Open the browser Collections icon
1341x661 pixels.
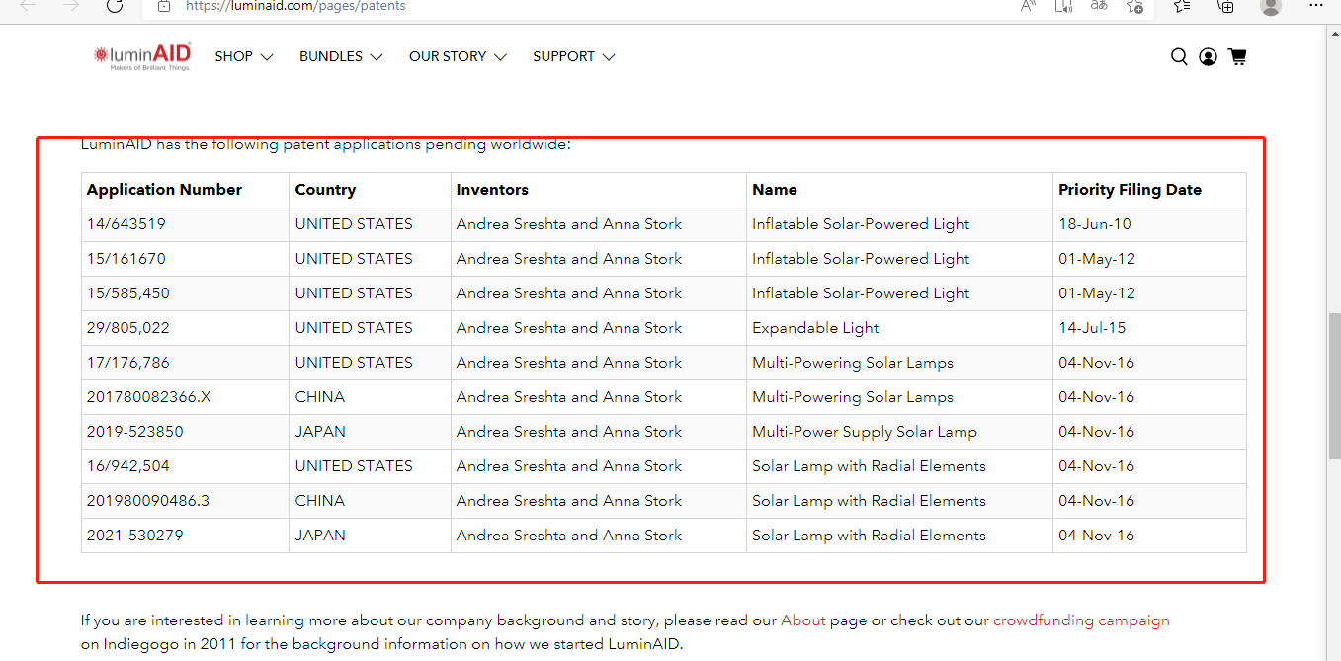(1225, 6)
